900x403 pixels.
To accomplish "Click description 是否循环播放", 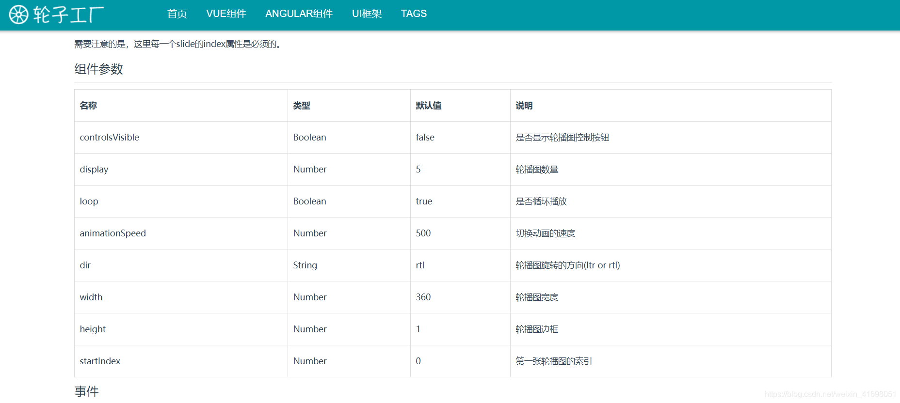I will click(541, 201).
